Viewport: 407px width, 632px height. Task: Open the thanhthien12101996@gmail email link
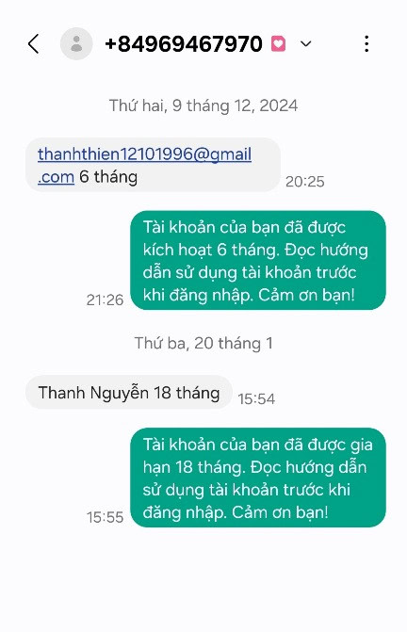click(x=145, y=154)
